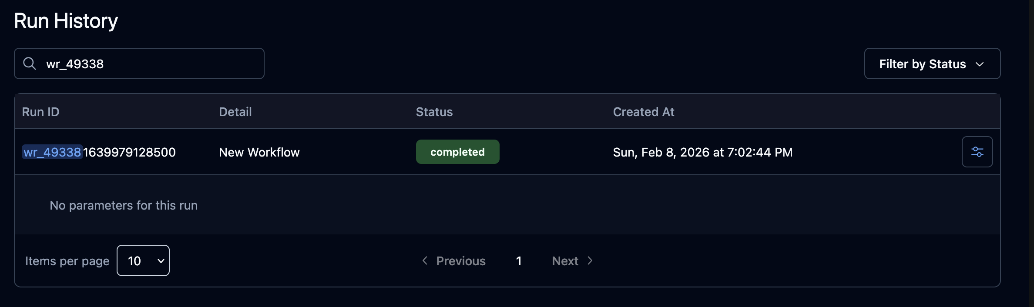Focus the run search input field
Viewport: 1034px width, 307px height.
pyautogui.click(x=139, y=63)
